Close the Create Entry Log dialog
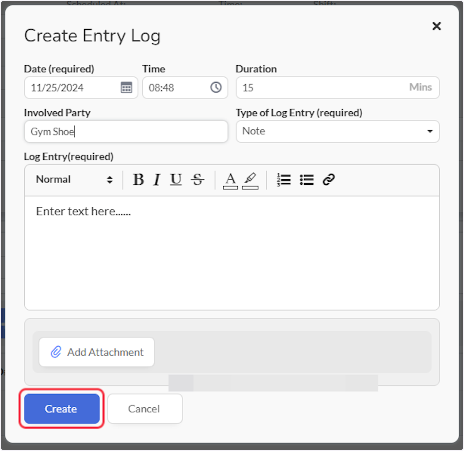This screenshot has width=464, height=451. [437, 26]
